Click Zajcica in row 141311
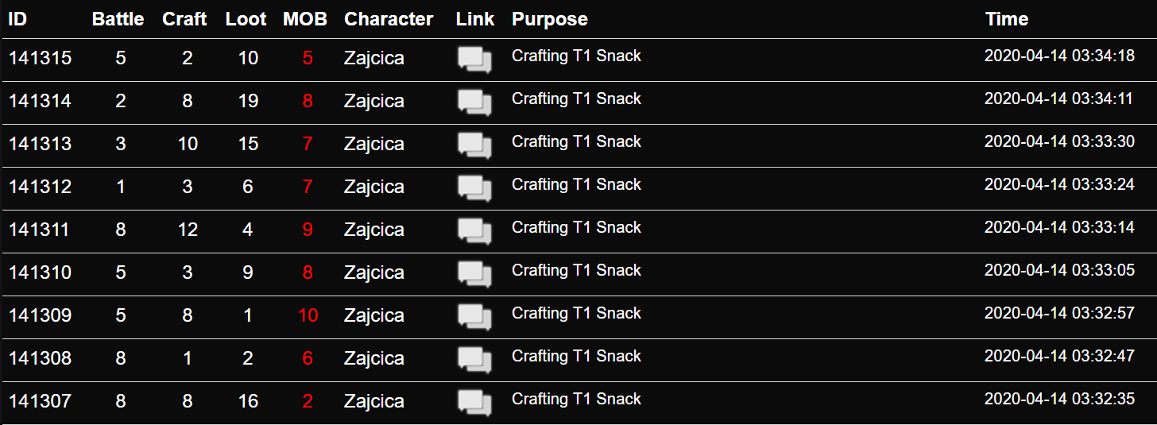 click(374, 230)
